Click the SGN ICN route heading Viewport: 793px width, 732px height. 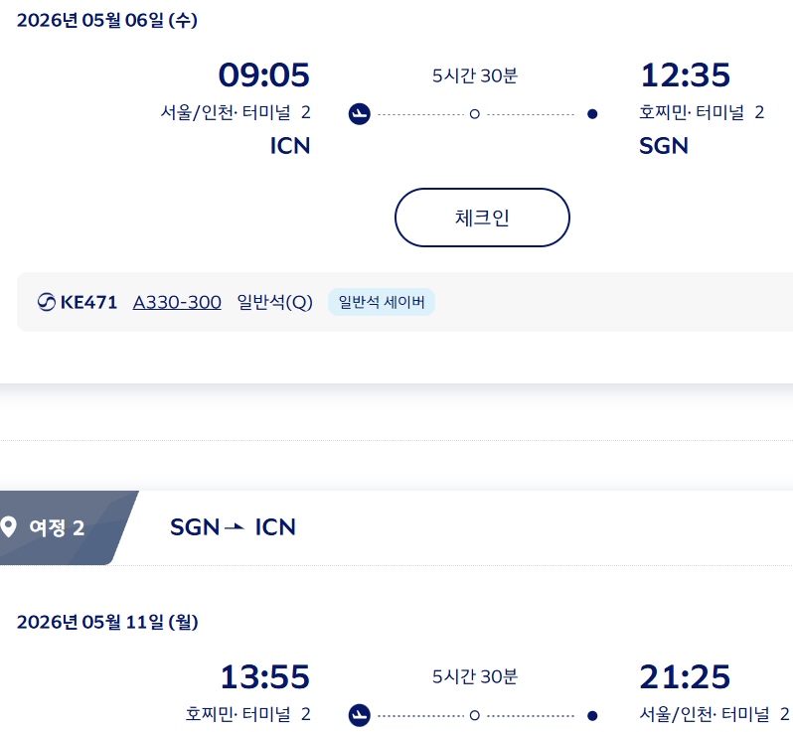point(234,526)
